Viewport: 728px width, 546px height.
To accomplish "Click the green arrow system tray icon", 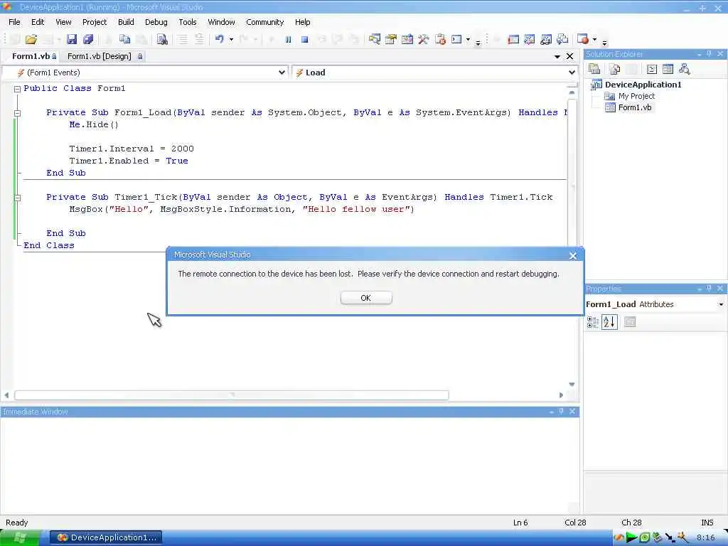I will 631,537.
